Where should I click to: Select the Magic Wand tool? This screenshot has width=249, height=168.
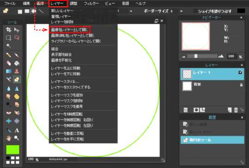click(x=9, y=46)
